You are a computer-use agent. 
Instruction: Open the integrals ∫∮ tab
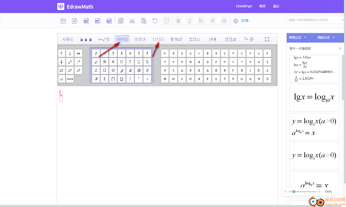pos(213,39)
